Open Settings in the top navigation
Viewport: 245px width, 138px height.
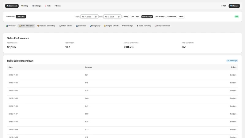[36, 6]
